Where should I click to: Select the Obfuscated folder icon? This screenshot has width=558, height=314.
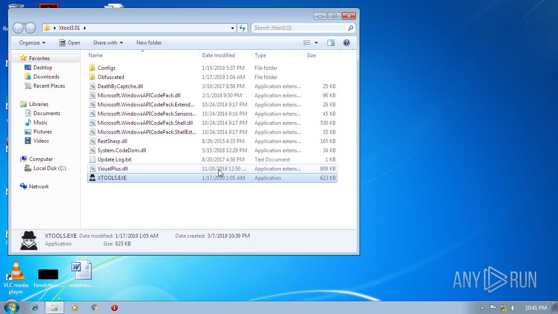point(92,77)
